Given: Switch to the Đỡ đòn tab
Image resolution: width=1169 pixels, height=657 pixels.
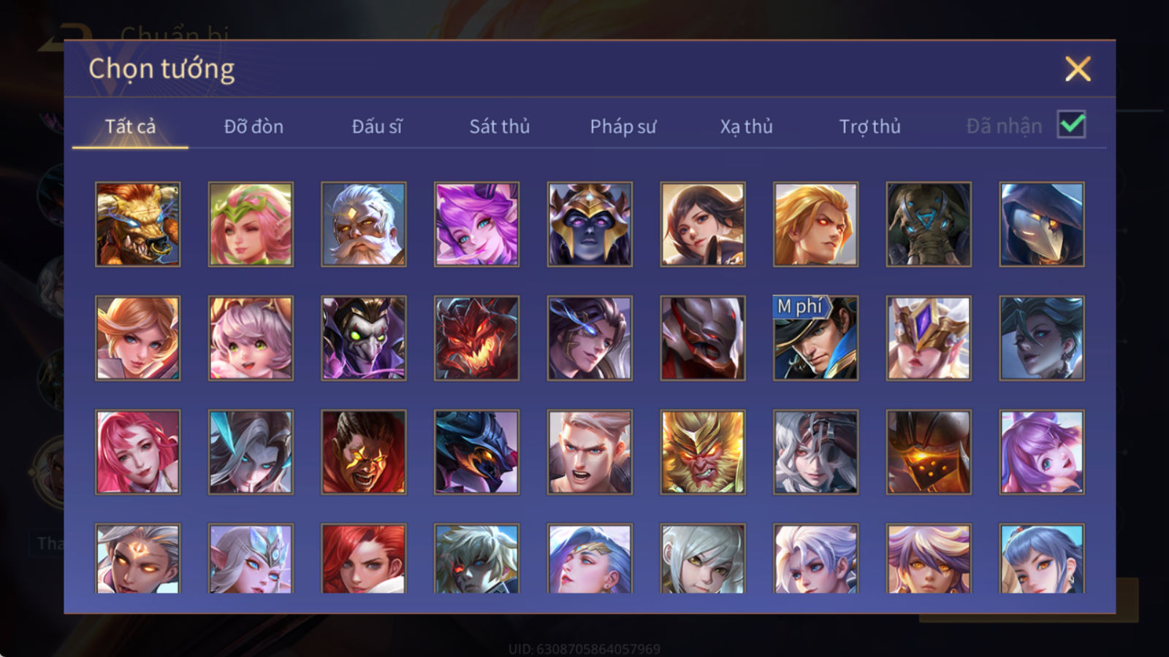Looking at the screenshot, I should click(254, 126).
